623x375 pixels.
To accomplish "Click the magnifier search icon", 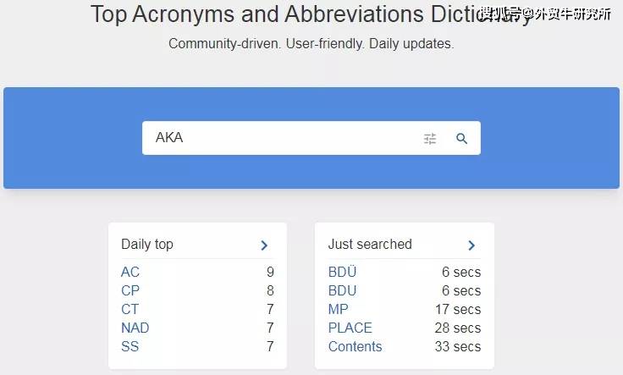I will pos(461,138).
